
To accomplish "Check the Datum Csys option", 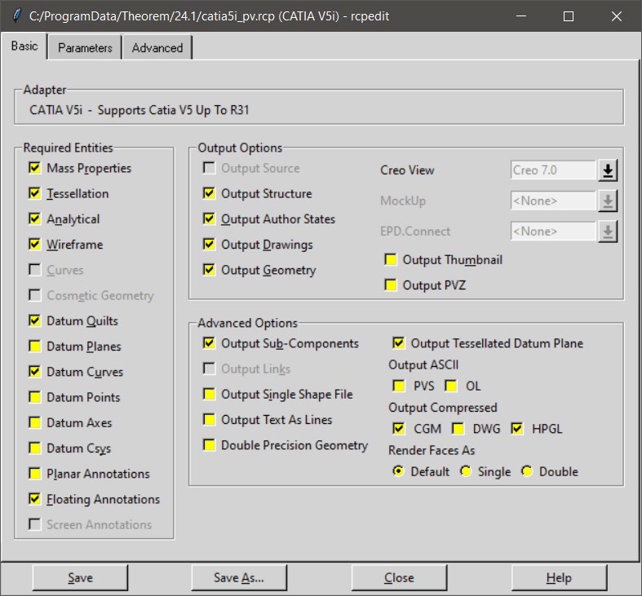I will pyautogui.click(x=35, y=448).
